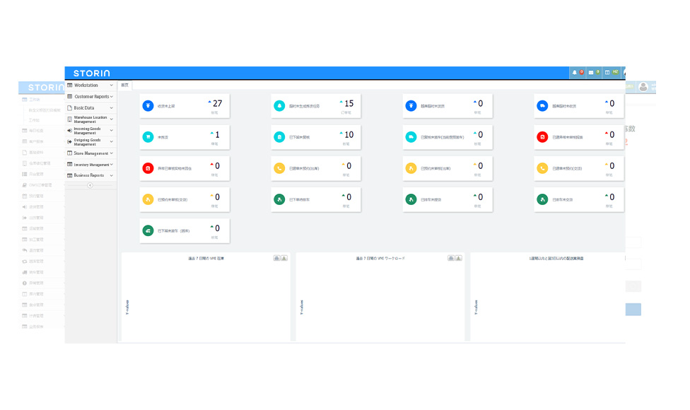Click download icon on the VMI inventory chart

tap(284, 258)
